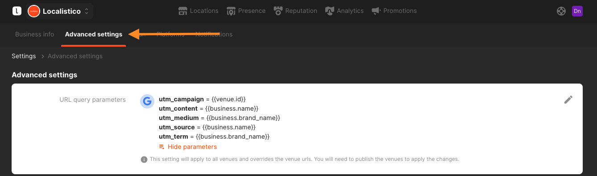597x176 pixels.
Task: Click the red Localistico account avatar
Action: 33,11
